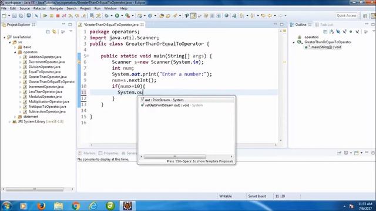The height and width of the screenshot is (211, 376).
Task: Select 'out : PrintStream - System' proposal
Action: (x=186, y=100)
